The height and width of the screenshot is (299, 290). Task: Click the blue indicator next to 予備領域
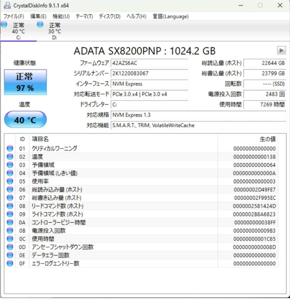click(x=10, y=165)
